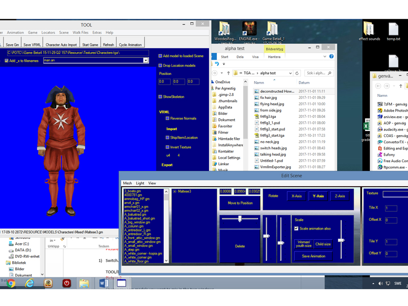This screenshot has width=408, height=306.
Task: Open the Locators menu in TOOL
Action: click(x=48, y=33)
